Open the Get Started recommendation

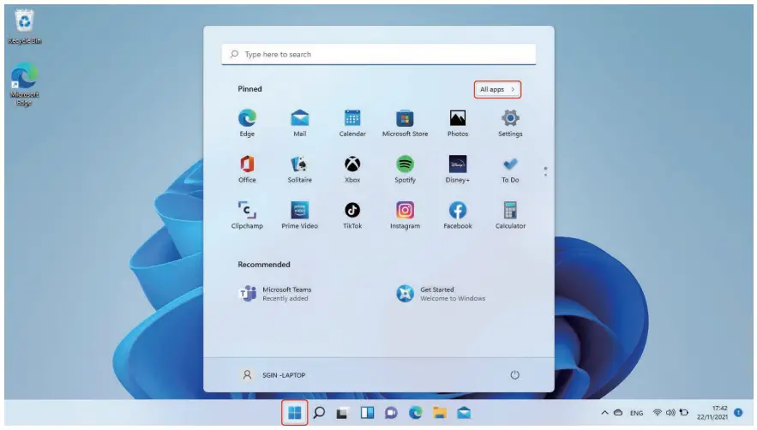point(441,294)
